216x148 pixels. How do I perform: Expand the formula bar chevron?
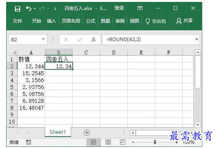[x=197, y=39]
